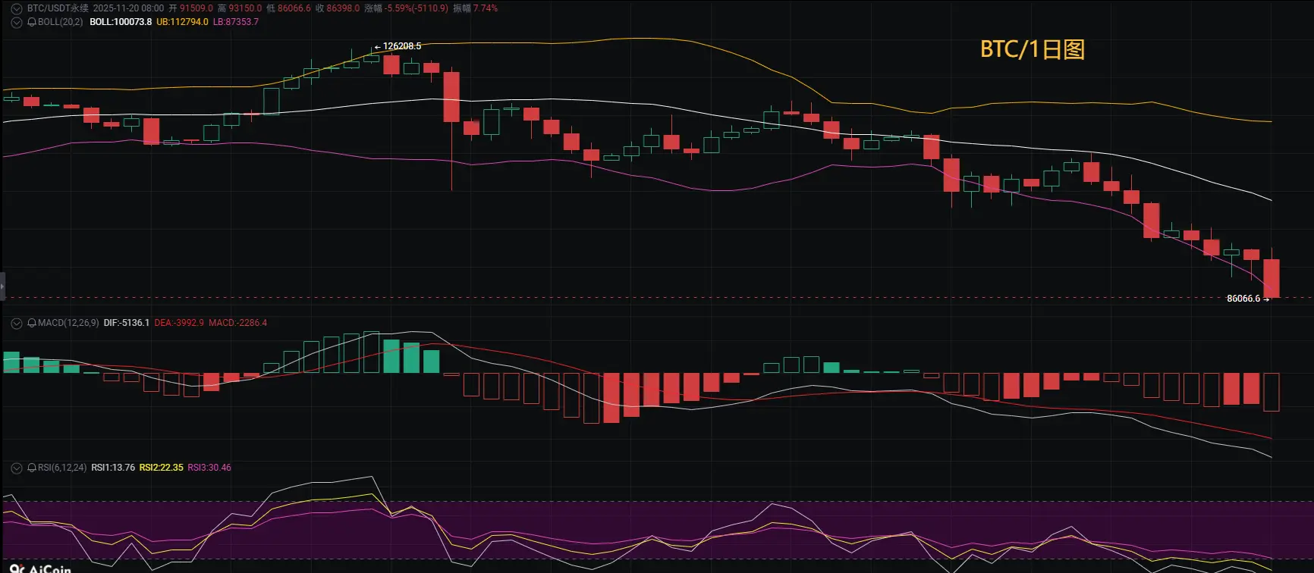Click the RSI2:22.35 value
The image size is (1314, 573).
[x=161, y=468]
